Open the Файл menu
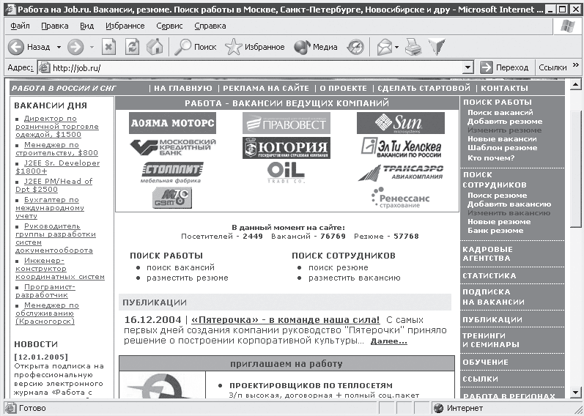Viewport: 584px width, 416px height. pos(20,26)
